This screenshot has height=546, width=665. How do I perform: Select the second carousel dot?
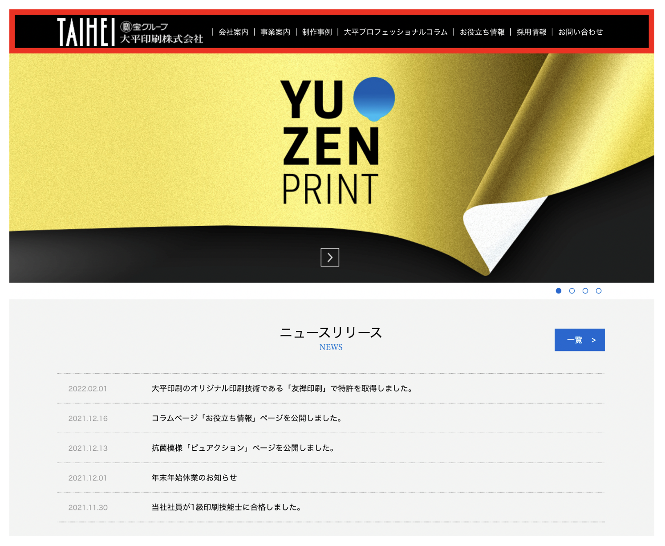coord(572,291)
